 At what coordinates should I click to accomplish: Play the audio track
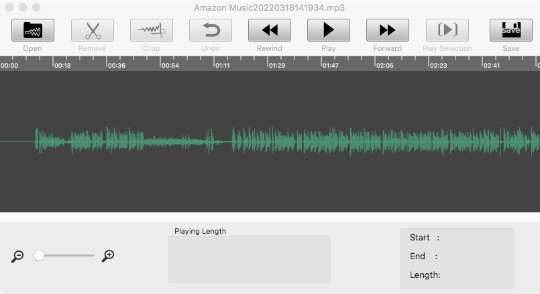coord(329,30)
